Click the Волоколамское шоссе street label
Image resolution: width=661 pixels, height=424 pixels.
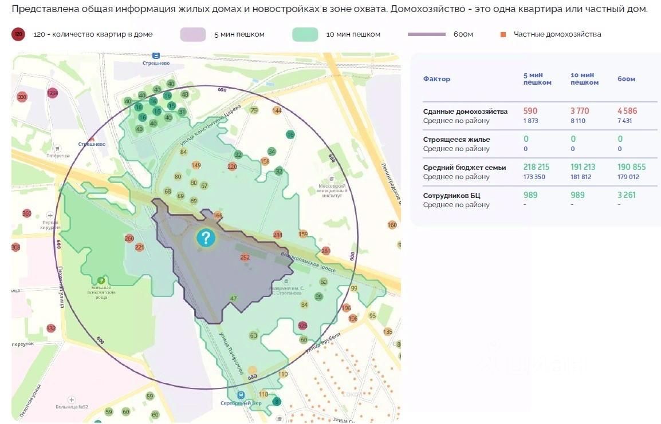pyautogui.click(x=308, y=262)
